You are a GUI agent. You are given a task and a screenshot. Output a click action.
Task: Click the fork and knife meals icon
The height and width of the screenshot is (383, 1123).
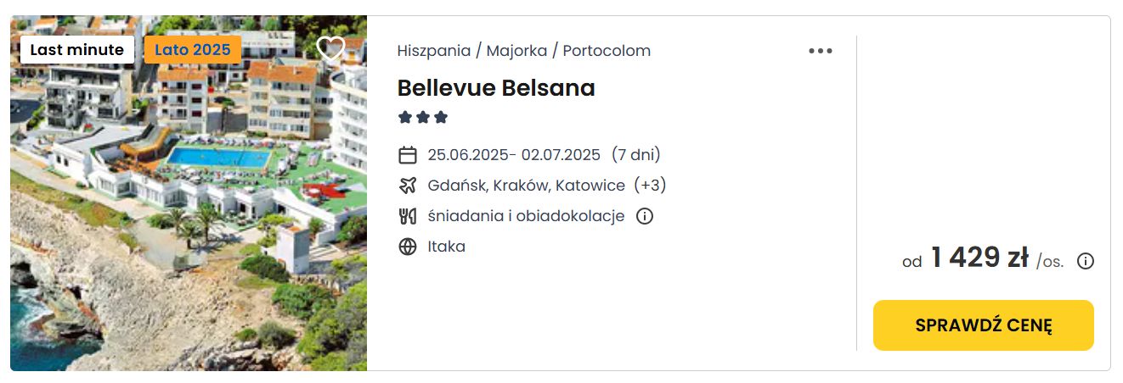(x=408, y=216)
